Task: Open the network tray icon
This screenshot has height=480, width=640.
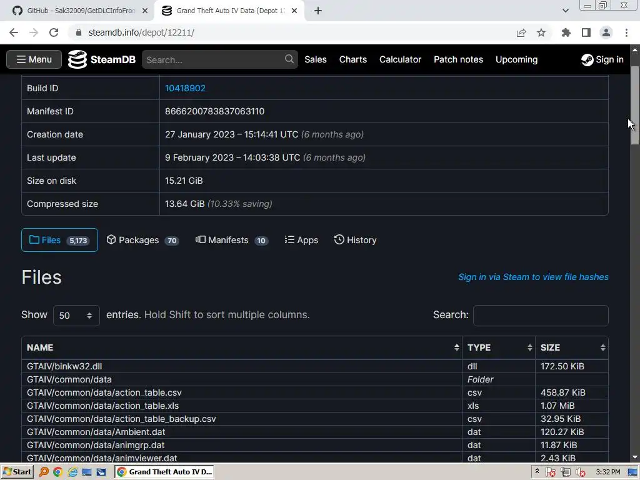Action: coord(565,472)
